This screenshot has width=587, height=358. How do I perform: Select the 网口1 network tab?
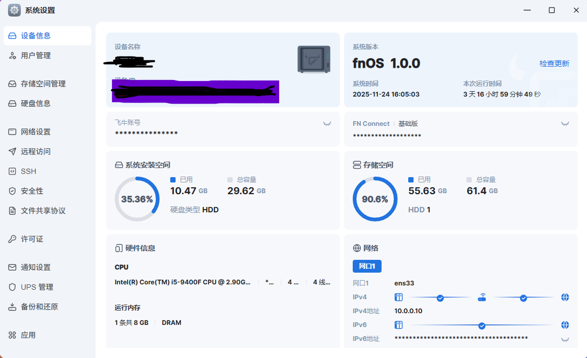[x=367, y=266]
